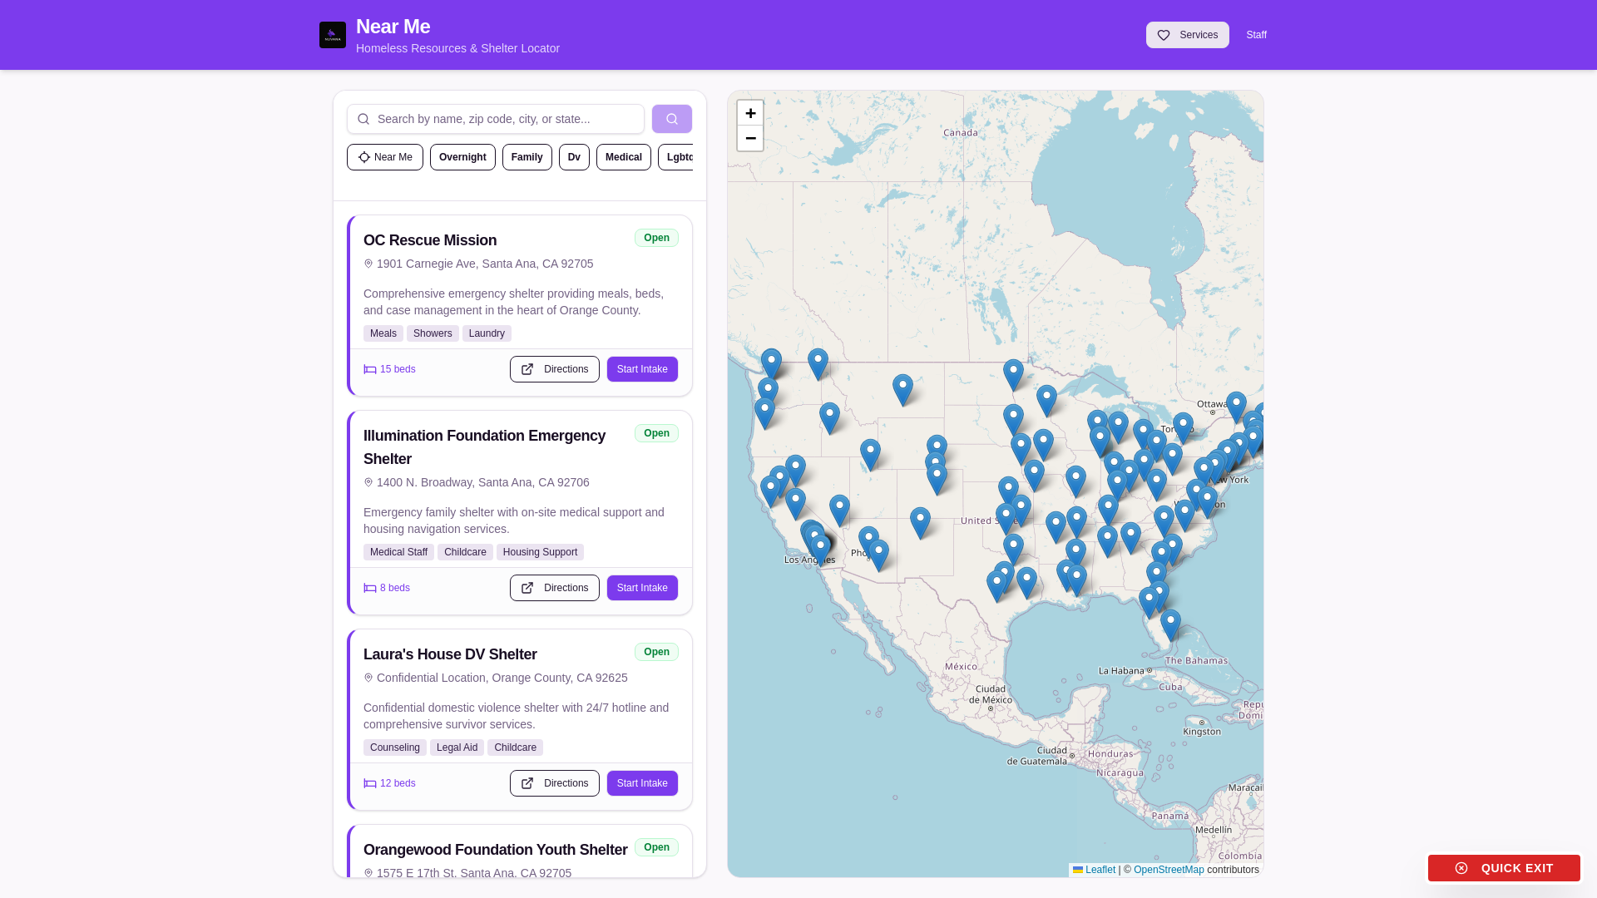Click the bed icon beside 15 beds

[x=370, y=369]
